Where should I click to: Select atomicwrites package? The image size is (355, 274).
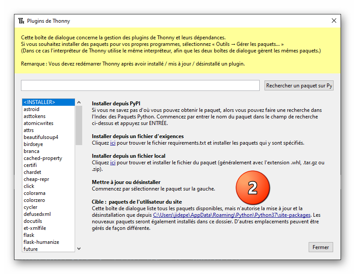point(49,123)
